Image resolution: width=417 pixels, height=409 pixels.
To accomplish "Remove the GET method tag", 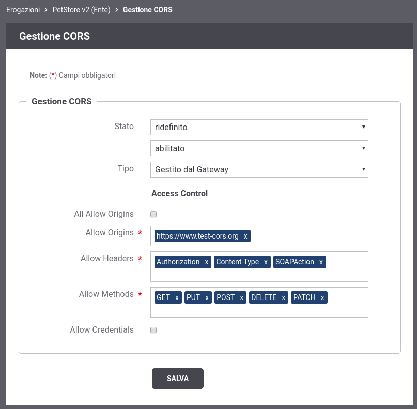I will (177, 297).
